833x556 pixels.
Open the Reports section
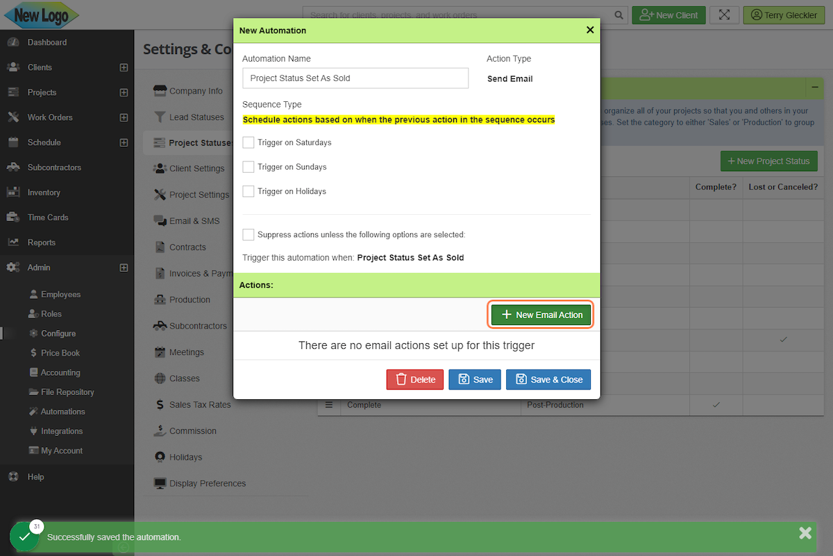[x=42, y=242]
